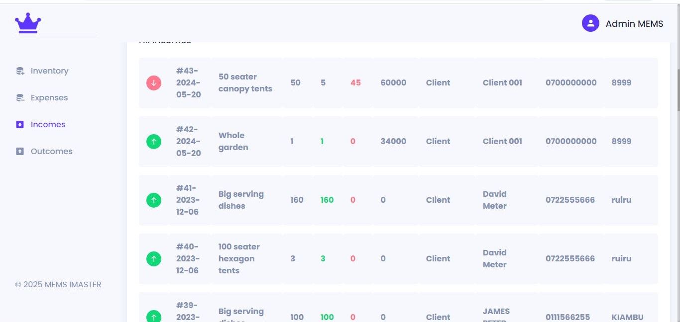
Task: Open the Expenses menu item
Action: [49, 98]
